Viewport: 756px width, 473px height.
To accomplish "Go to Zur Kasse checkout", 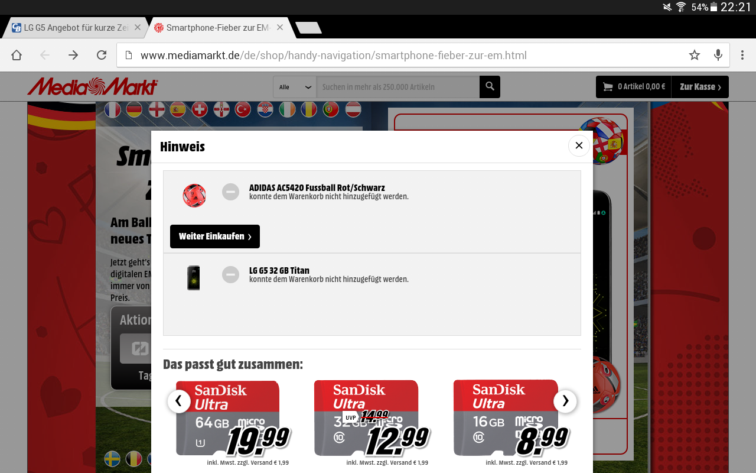I will click(x=700, y=87).
